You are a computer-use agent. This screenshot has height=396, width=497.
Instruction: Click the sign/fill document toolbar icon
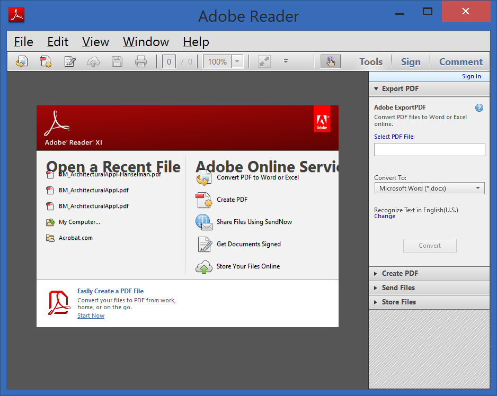click(x=70, y=62)
